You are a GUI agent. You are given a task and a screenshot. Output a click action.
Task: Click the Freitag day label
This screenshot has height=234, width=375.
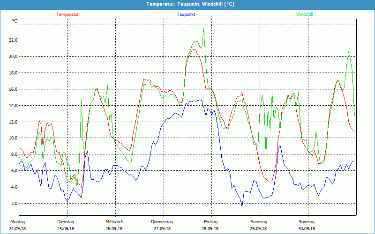210,222
